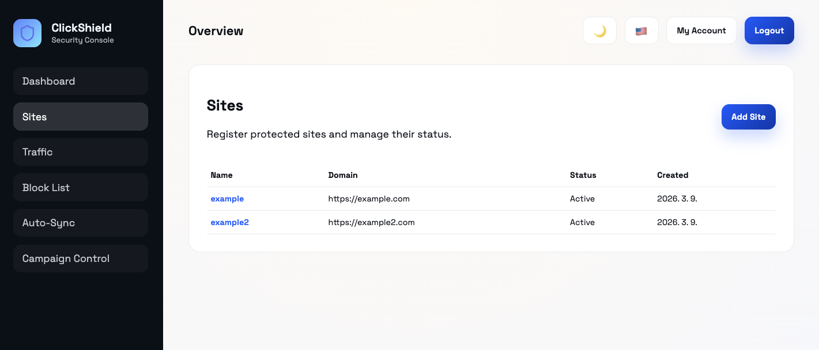Open the example site link
The image size is (819, 350).
coord(227,199)
